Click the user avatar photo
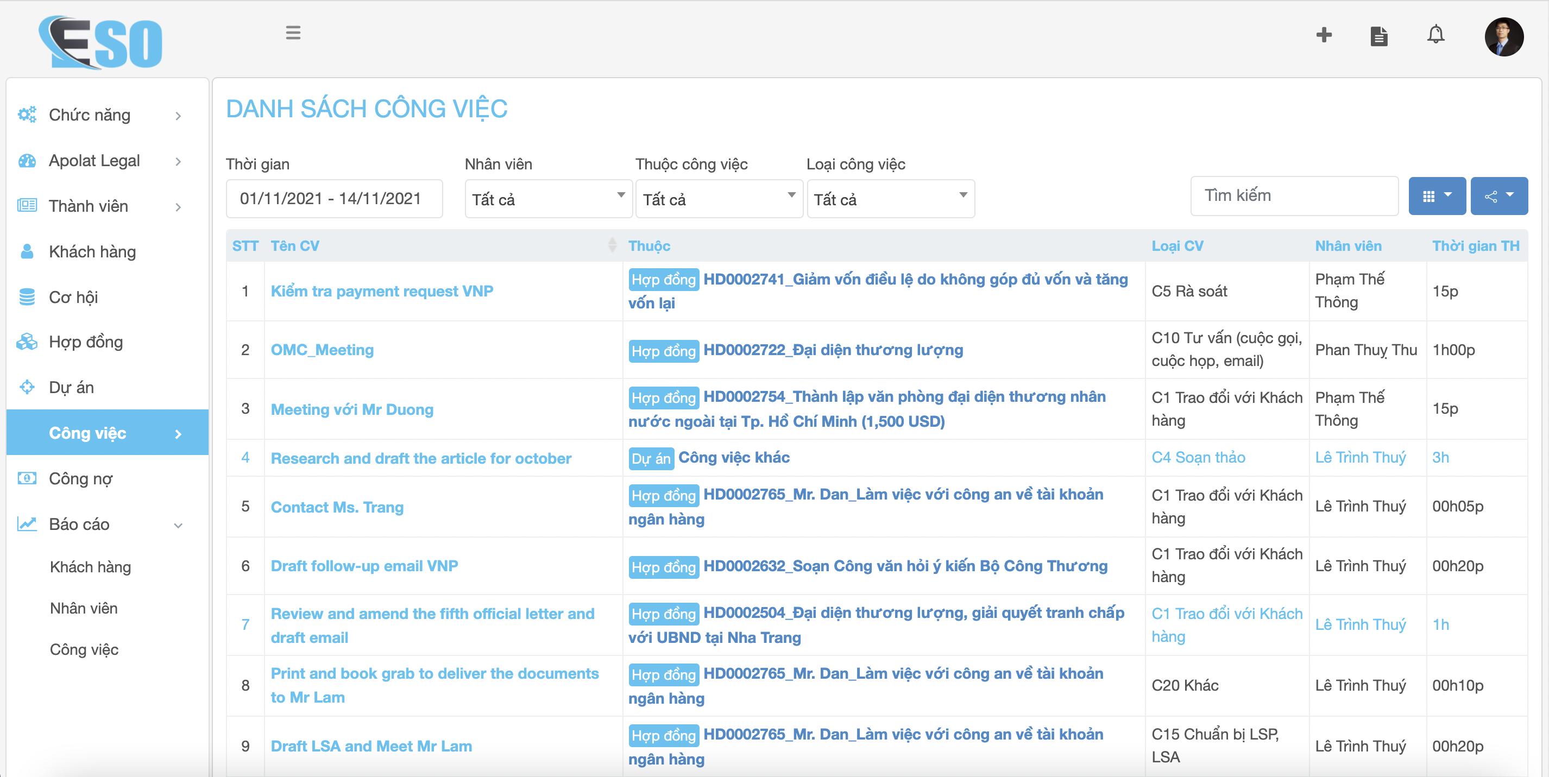 [x=1503, y=37]
